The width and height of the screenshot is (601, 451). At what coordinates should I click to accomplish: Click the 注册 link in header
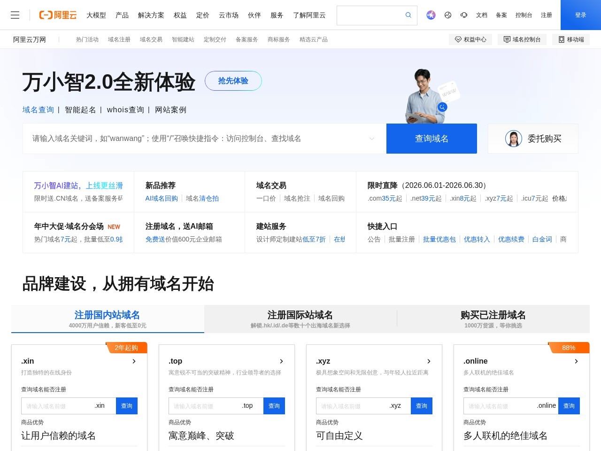[x=547, y=15]
